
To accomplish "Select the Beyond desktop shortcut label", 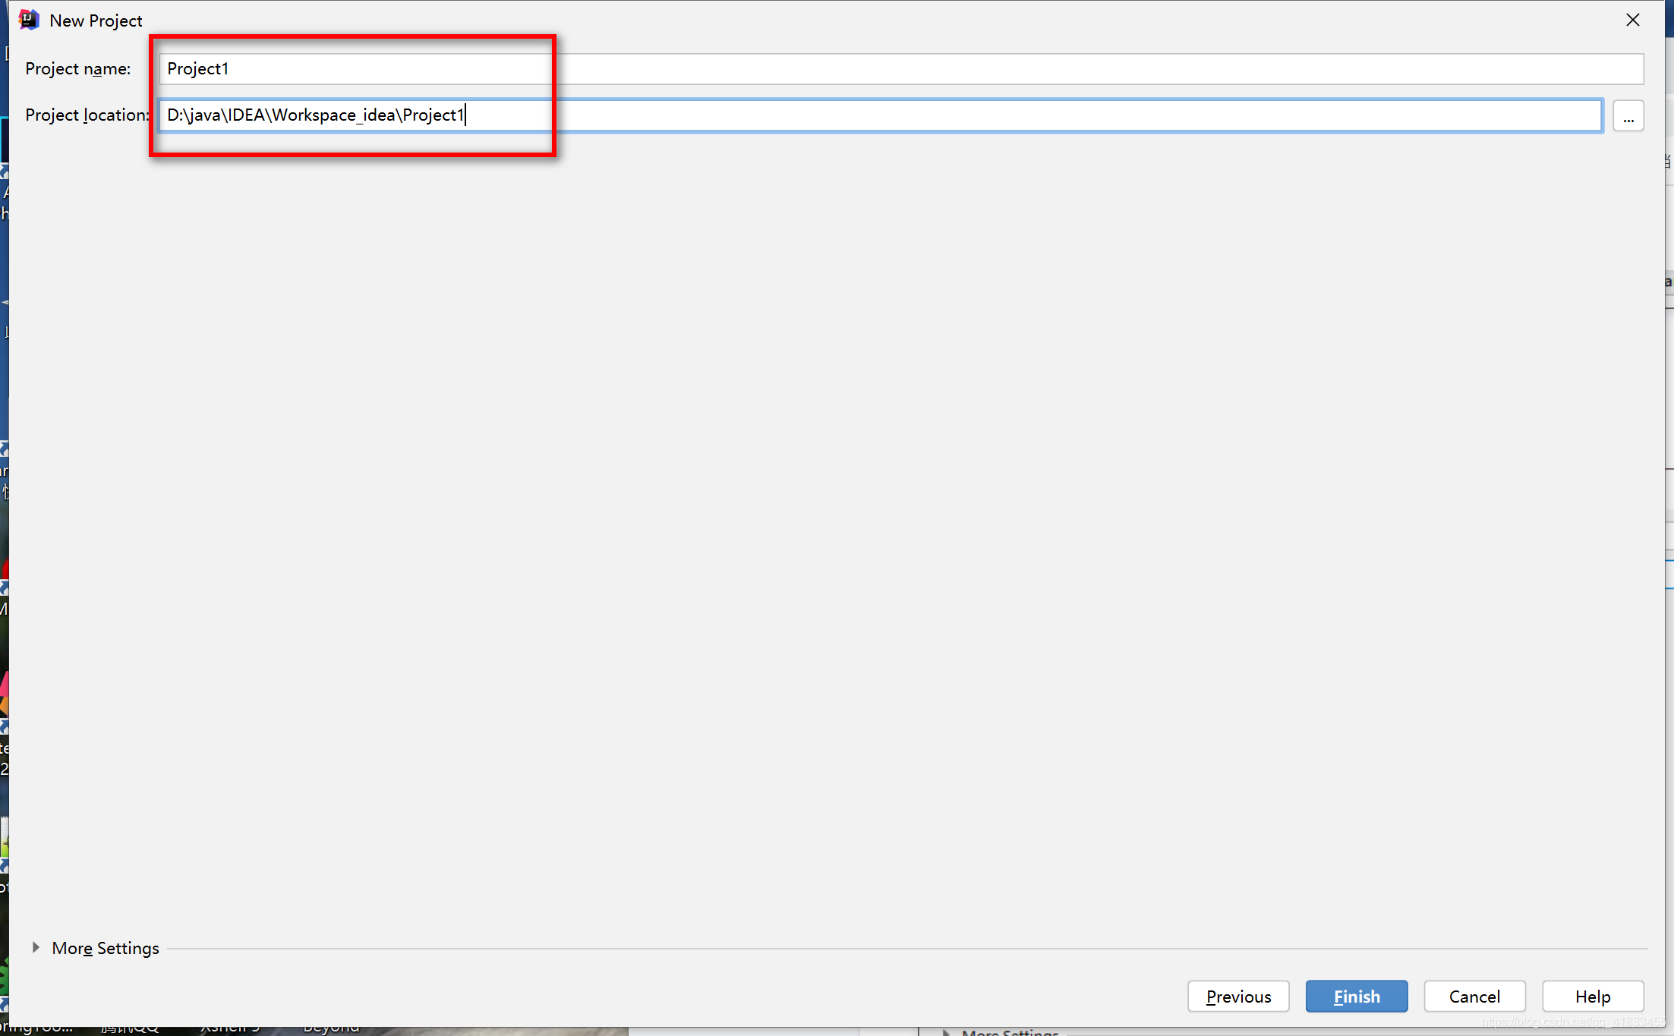I will coord(331,1029).
